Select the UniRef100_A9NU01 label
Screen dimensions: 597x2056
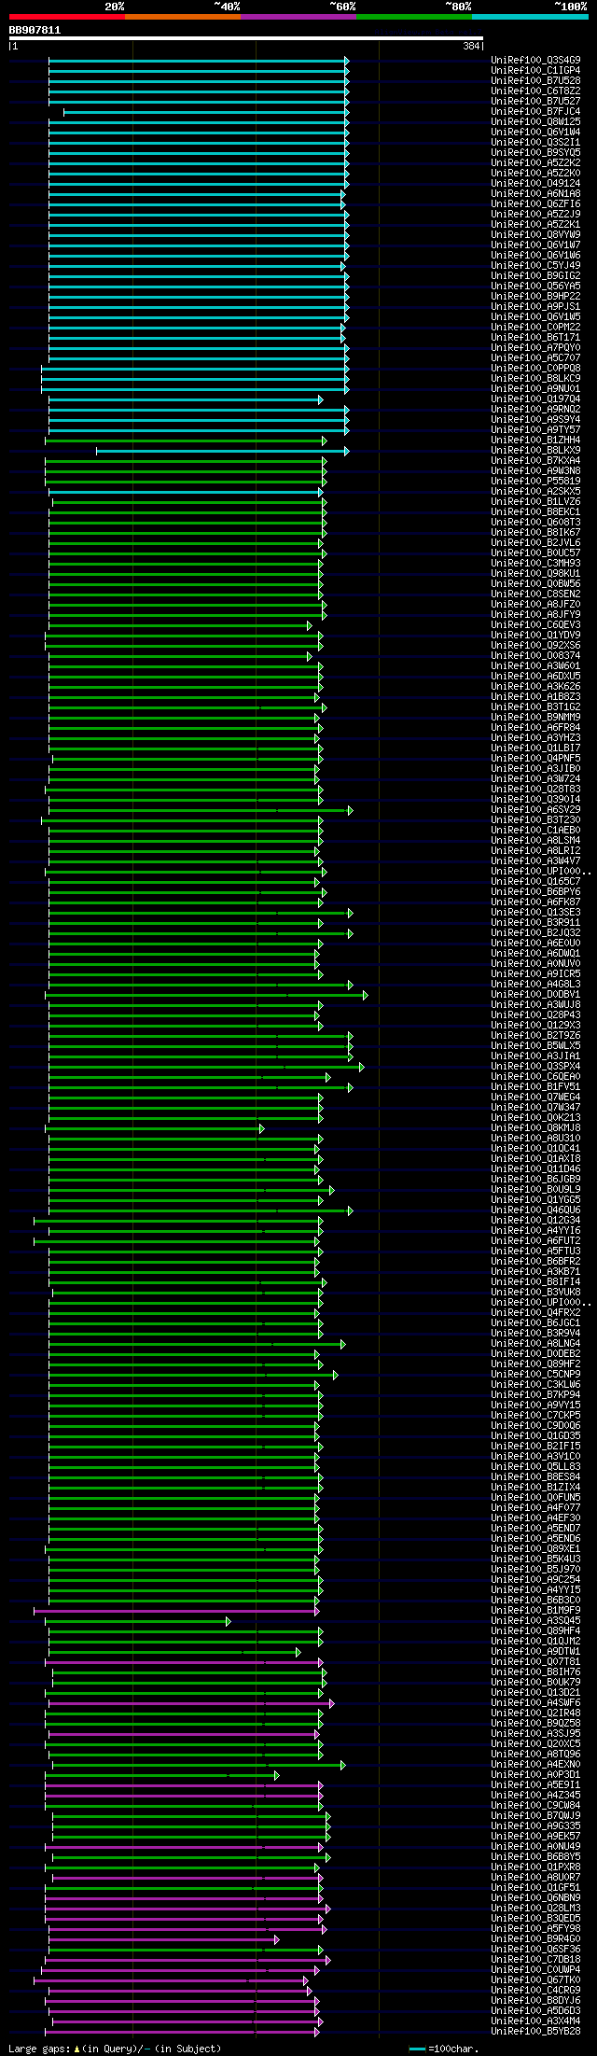point(535,389)
